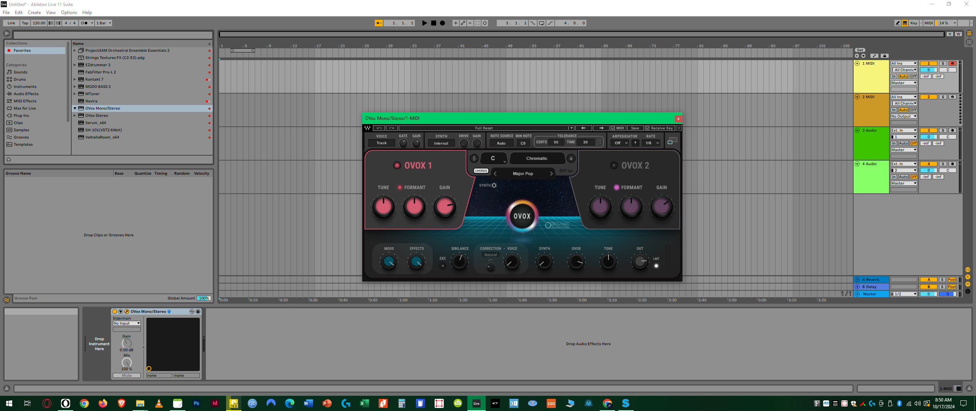Screen dimensions: 976x411
Task: Click Re-enable Automation arrow icon
Action: pos(470,23)
